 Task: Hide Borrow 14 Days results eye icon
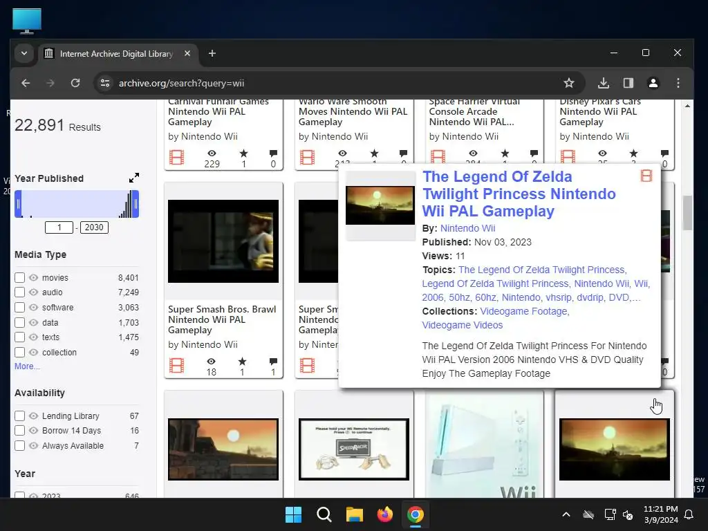[x=33, y=431]
